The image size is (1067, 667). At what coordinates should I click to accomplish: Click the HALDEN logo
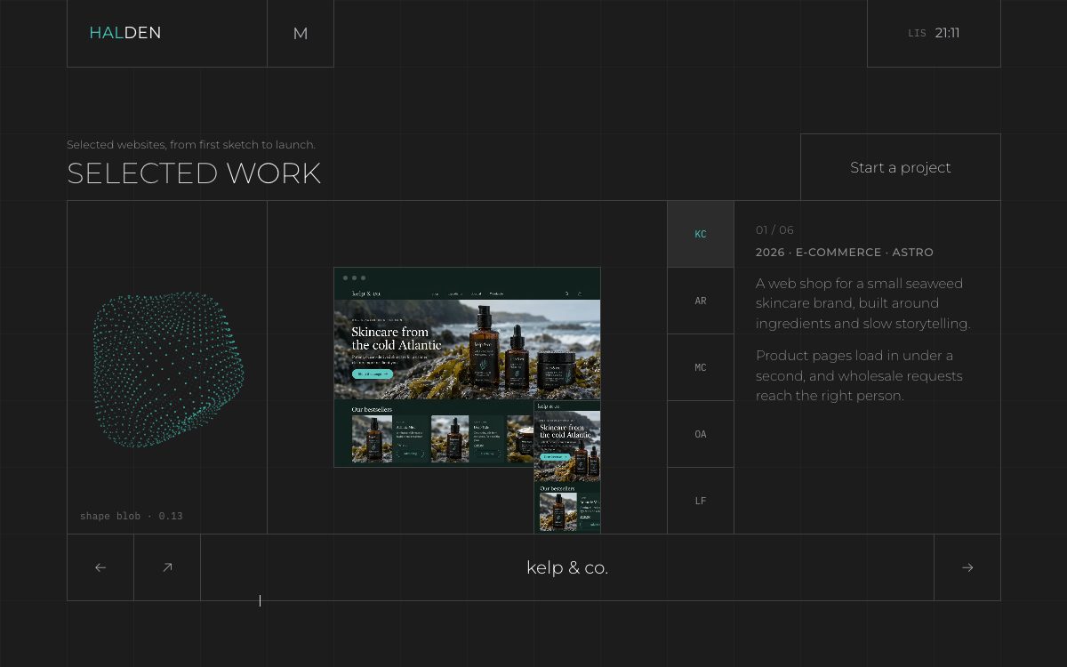pyautogui.click(x=125, y=33)
